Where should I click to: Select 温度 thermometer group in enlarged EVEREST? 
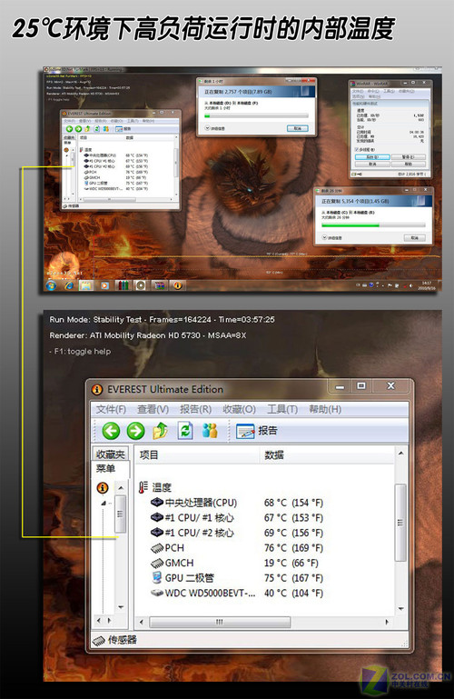(x=155, y=487)
